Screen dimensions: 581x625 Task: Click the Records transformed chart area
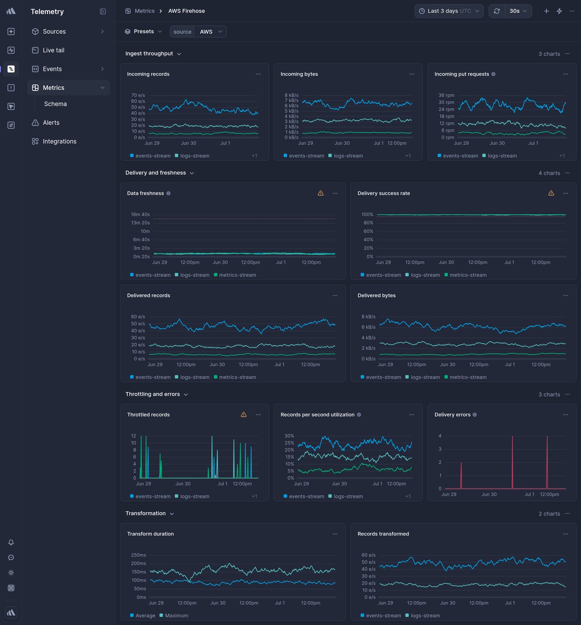point(472,576)
